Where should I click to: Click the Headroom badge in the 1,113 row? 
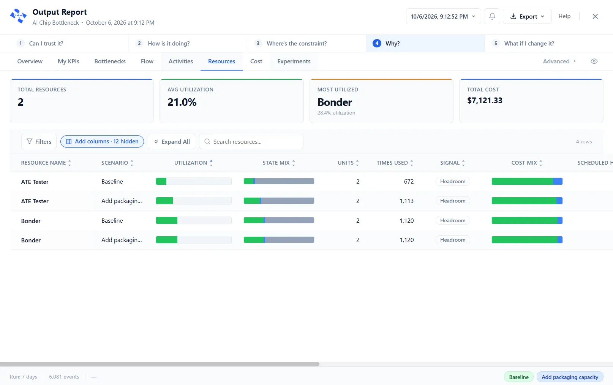(453, 201)
